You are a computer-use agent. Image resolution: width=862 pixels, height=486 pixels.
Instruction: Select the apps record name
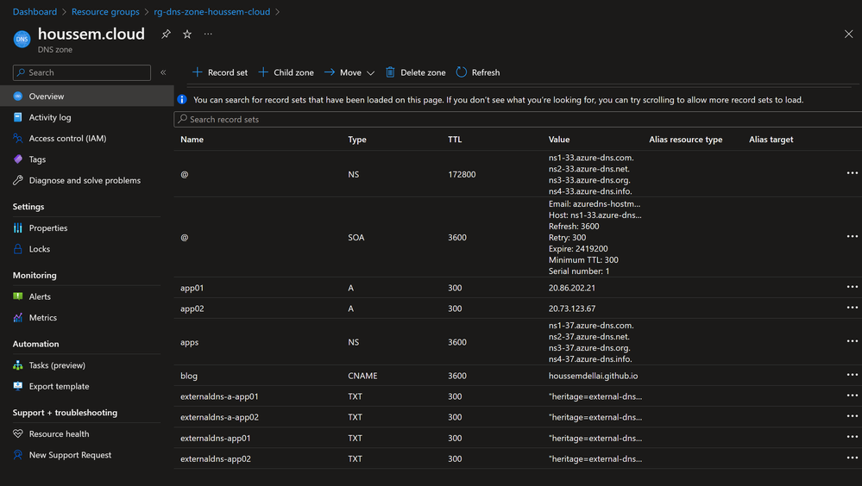(189, 342)
